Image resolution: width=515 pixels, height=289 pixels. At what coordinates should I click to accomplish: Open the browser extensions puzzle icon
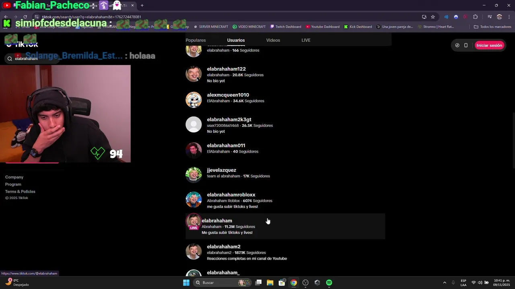[x=475, y=17]
